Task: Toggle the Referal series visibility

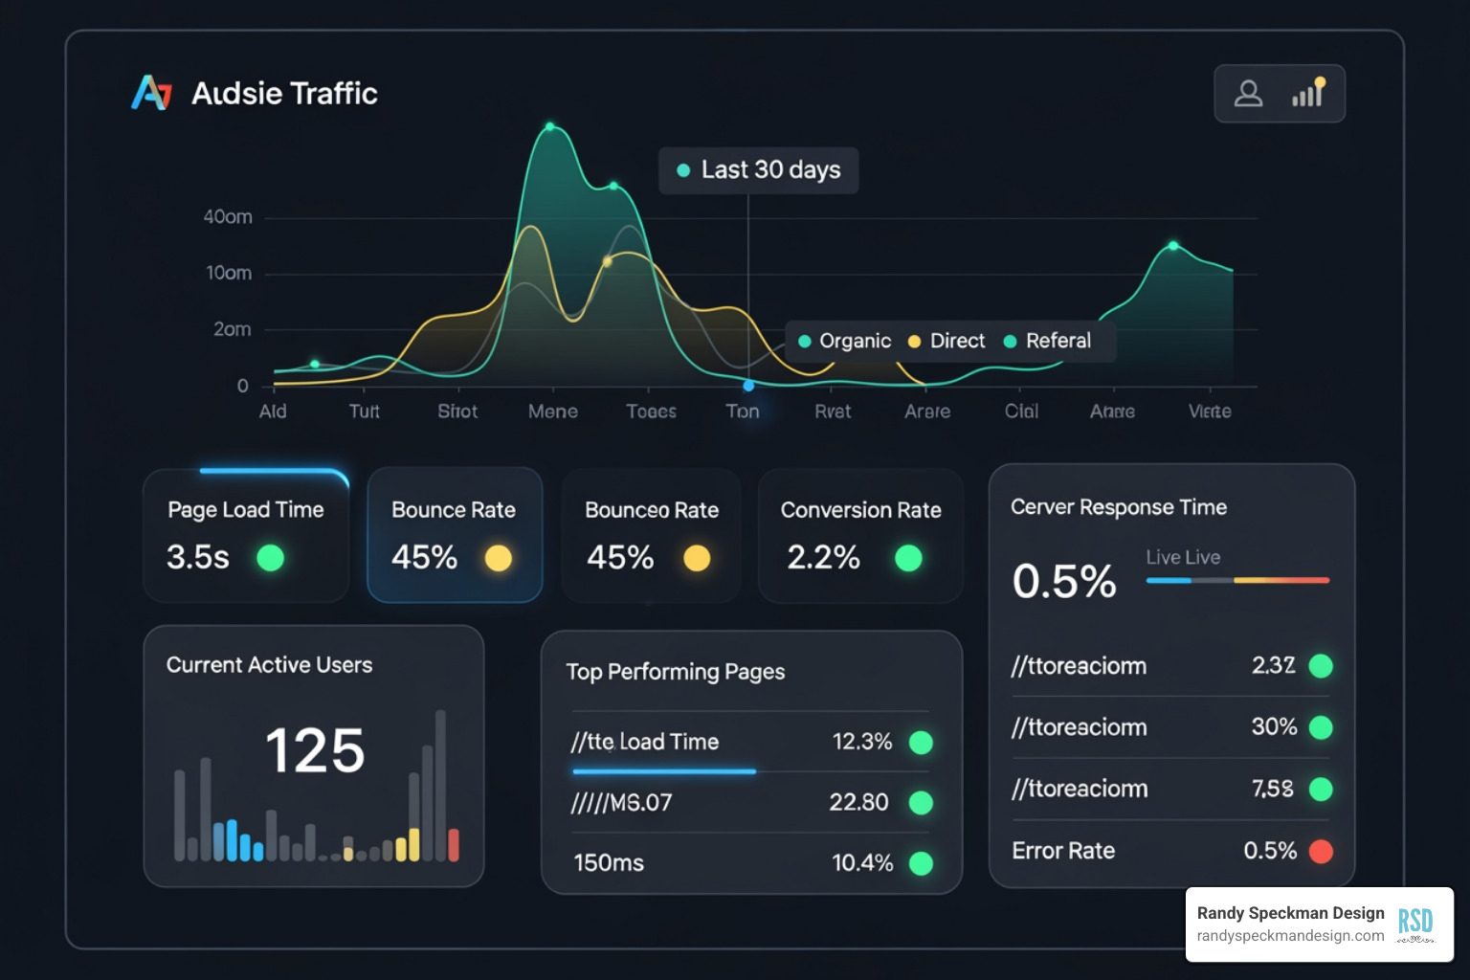Action: point(1050,341)
